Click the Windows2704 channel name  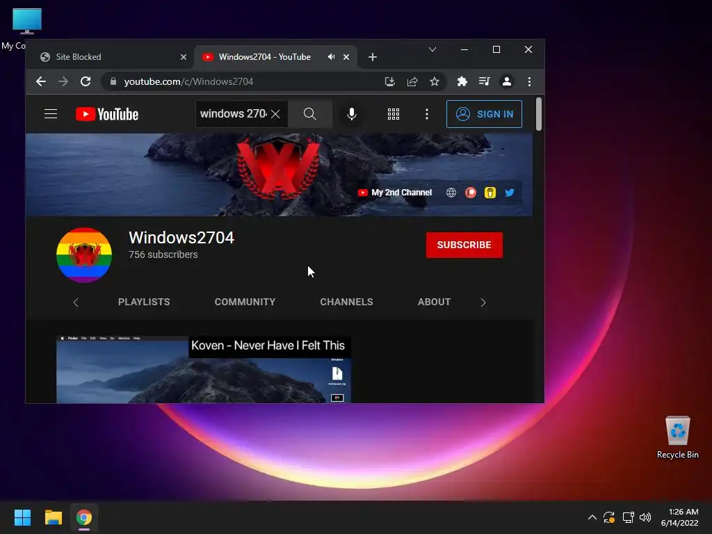click(181, 238)
